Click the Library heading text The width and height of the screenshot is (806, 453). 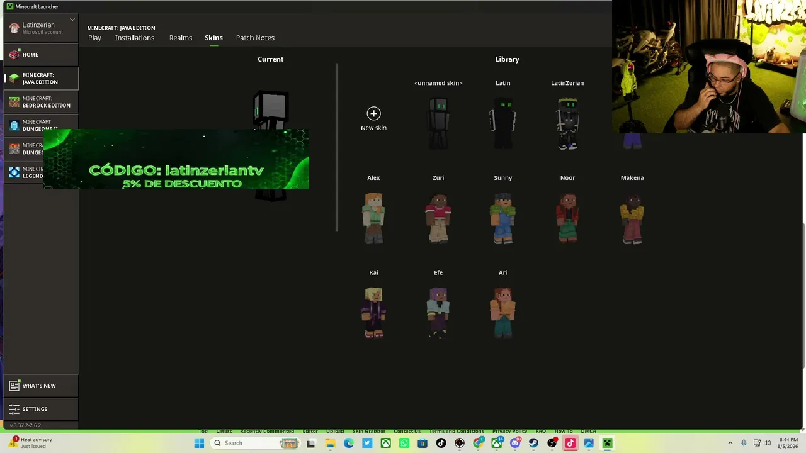507,59
